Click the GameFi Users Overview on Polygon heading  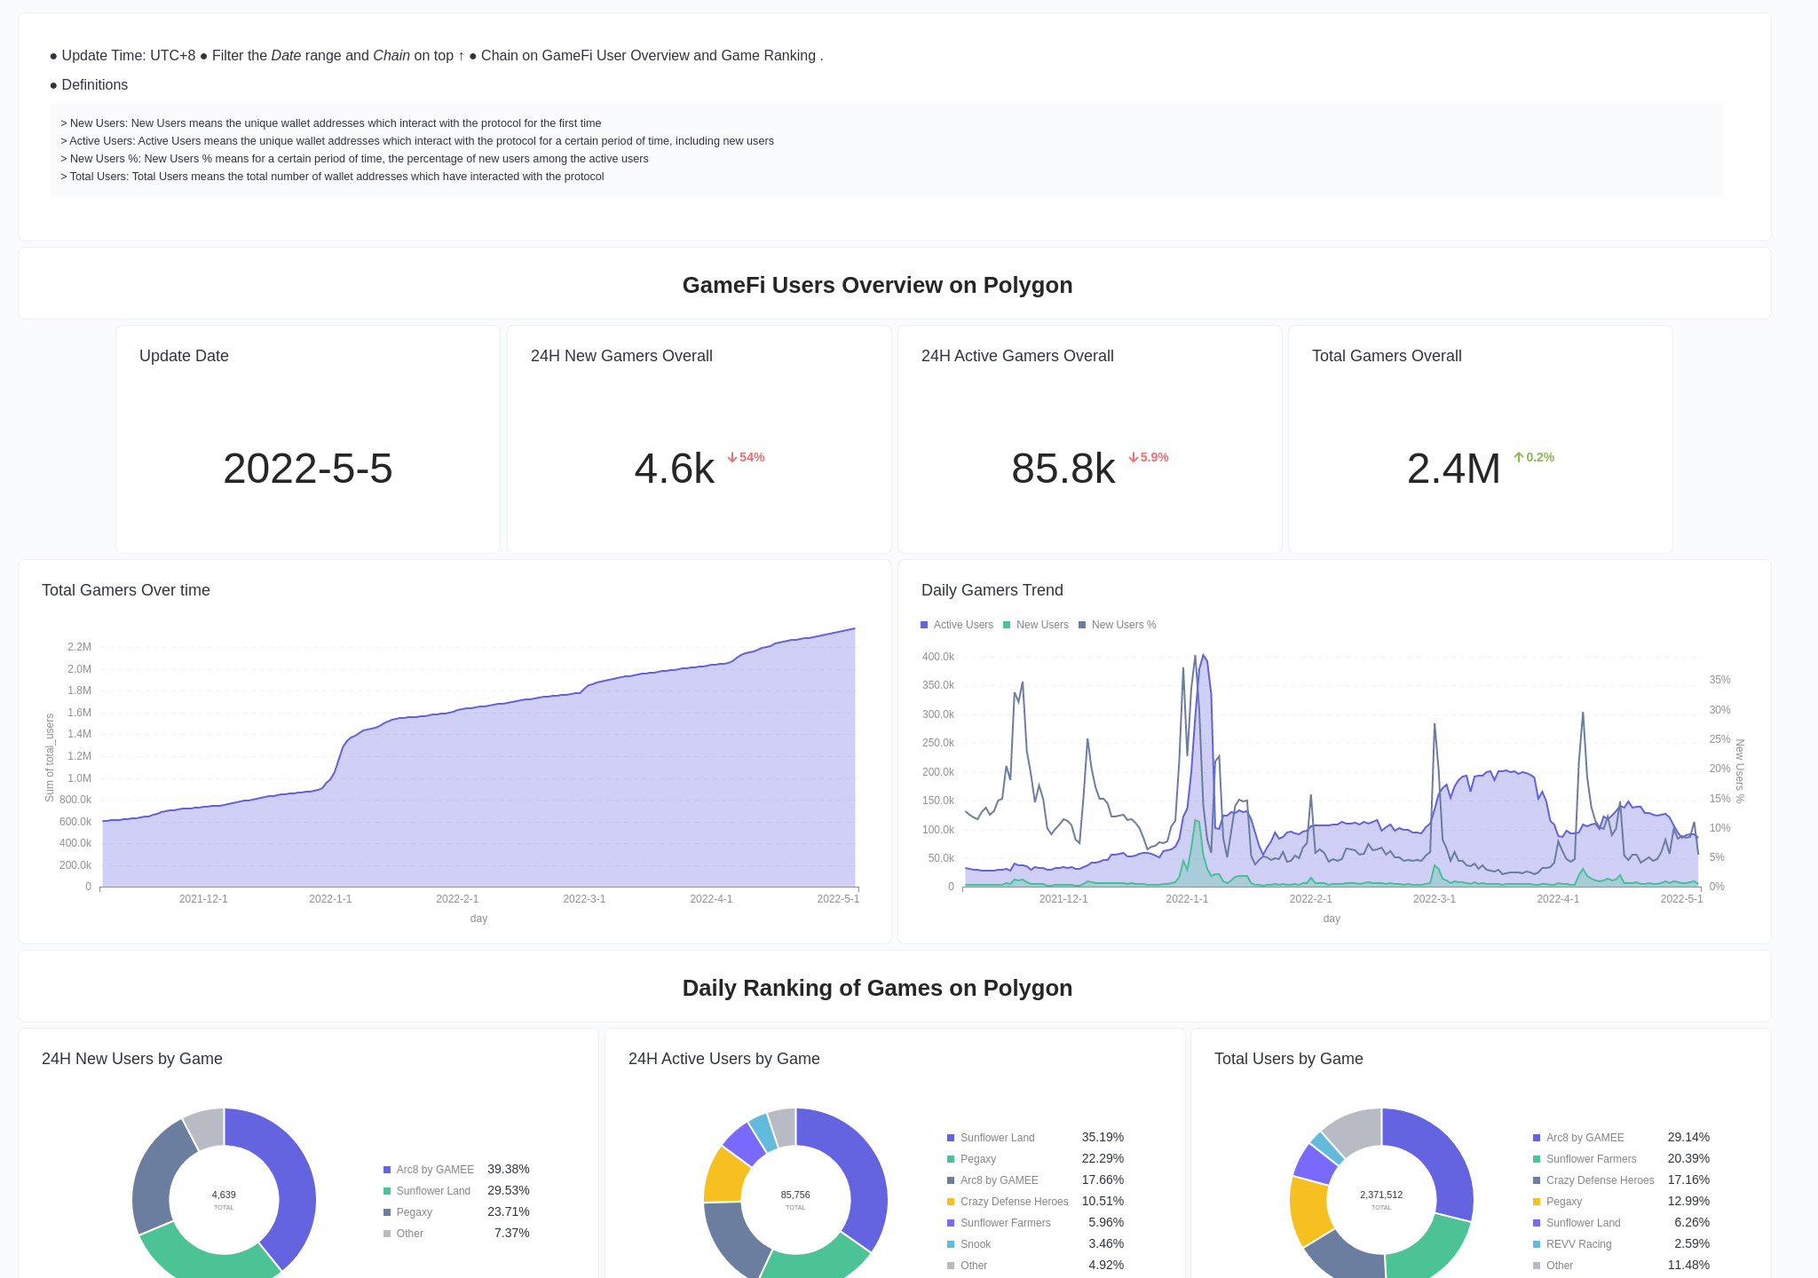pos(877,285)
